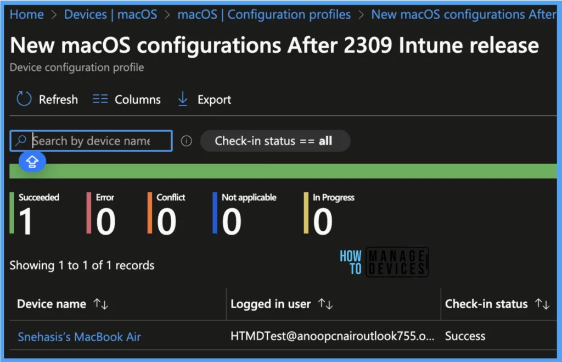Click the Check-in status column header
This screenshot has width=562, height=362.
point(486,304)
